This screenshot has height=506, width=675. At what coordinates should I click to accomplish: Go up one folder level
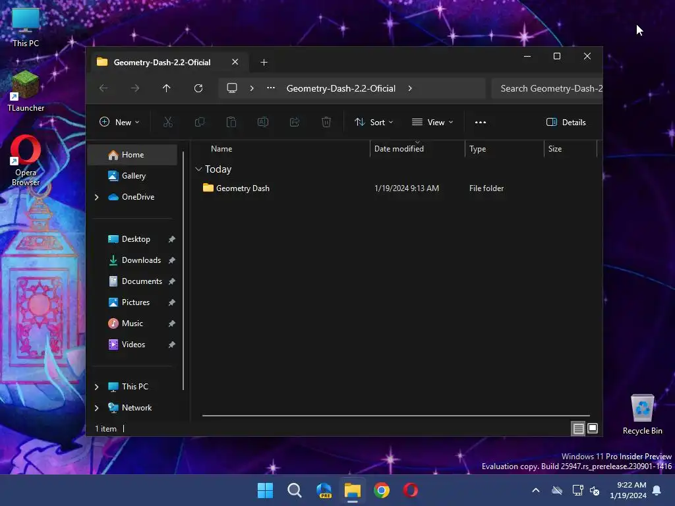167,88
